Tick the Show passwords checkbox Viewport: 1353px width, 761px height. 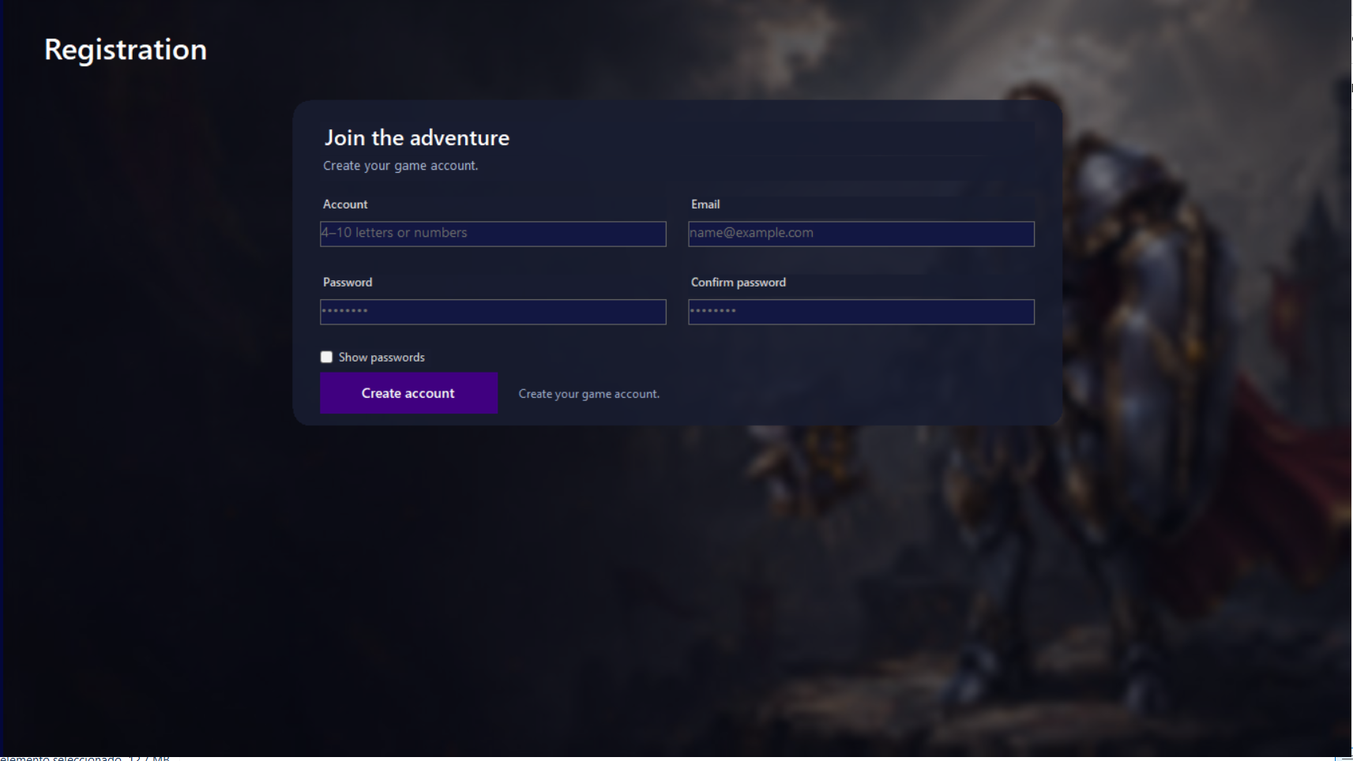(326, 357)
